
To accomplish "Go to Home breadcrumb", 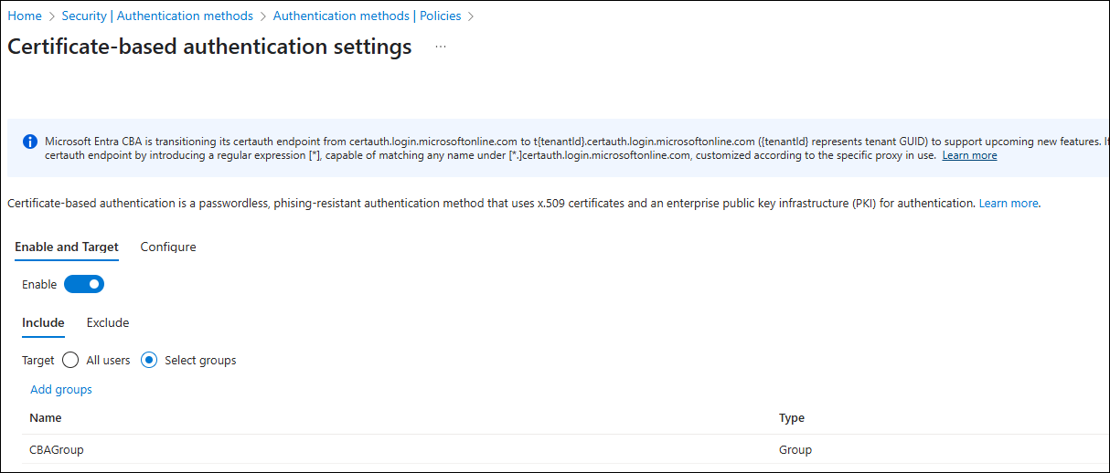I will (x=25, y=16).
